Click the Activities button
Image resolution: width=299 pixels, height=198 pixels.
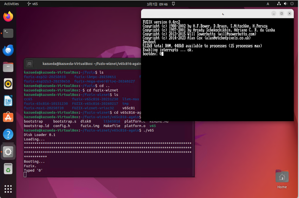coord(12,4)
